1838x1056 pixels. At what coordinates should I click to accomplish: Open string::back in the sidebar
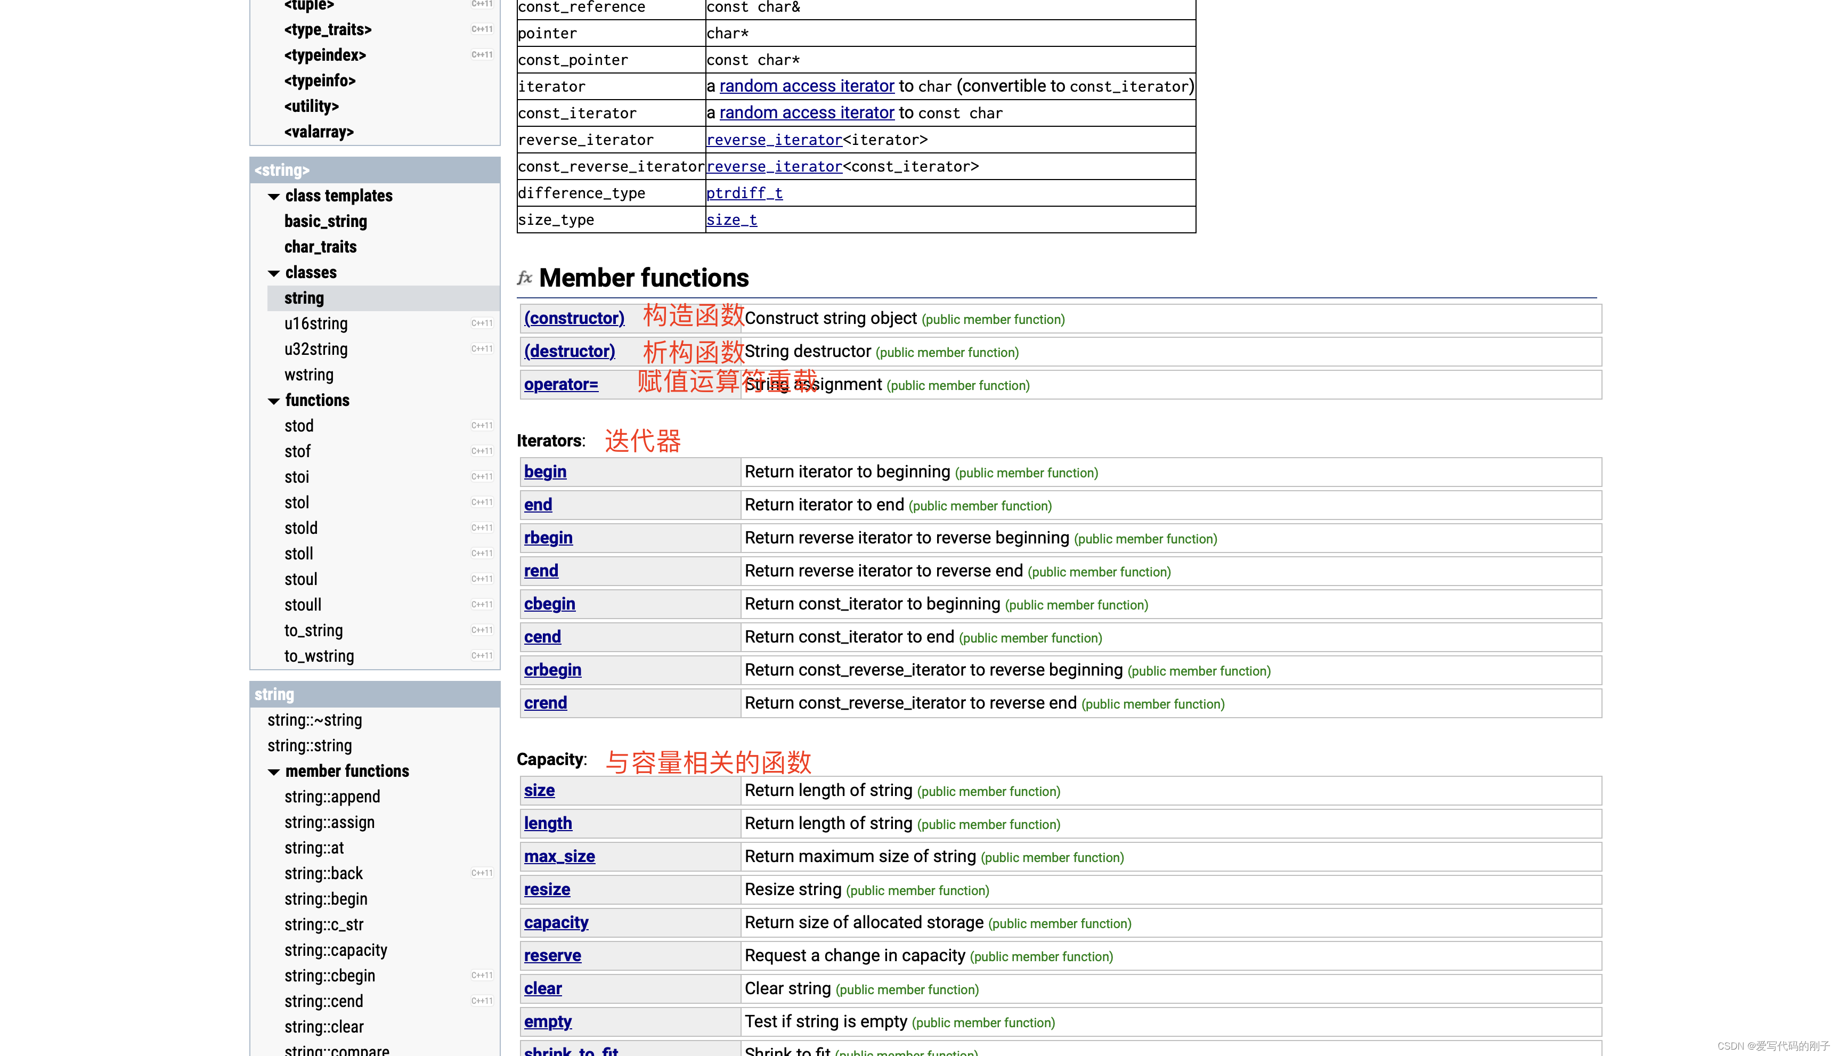tap(323, 874)
